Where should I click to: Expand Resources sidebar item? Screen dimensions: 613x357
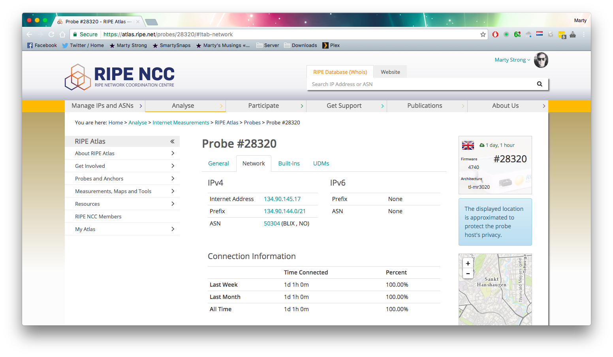[x=173, y=204]
